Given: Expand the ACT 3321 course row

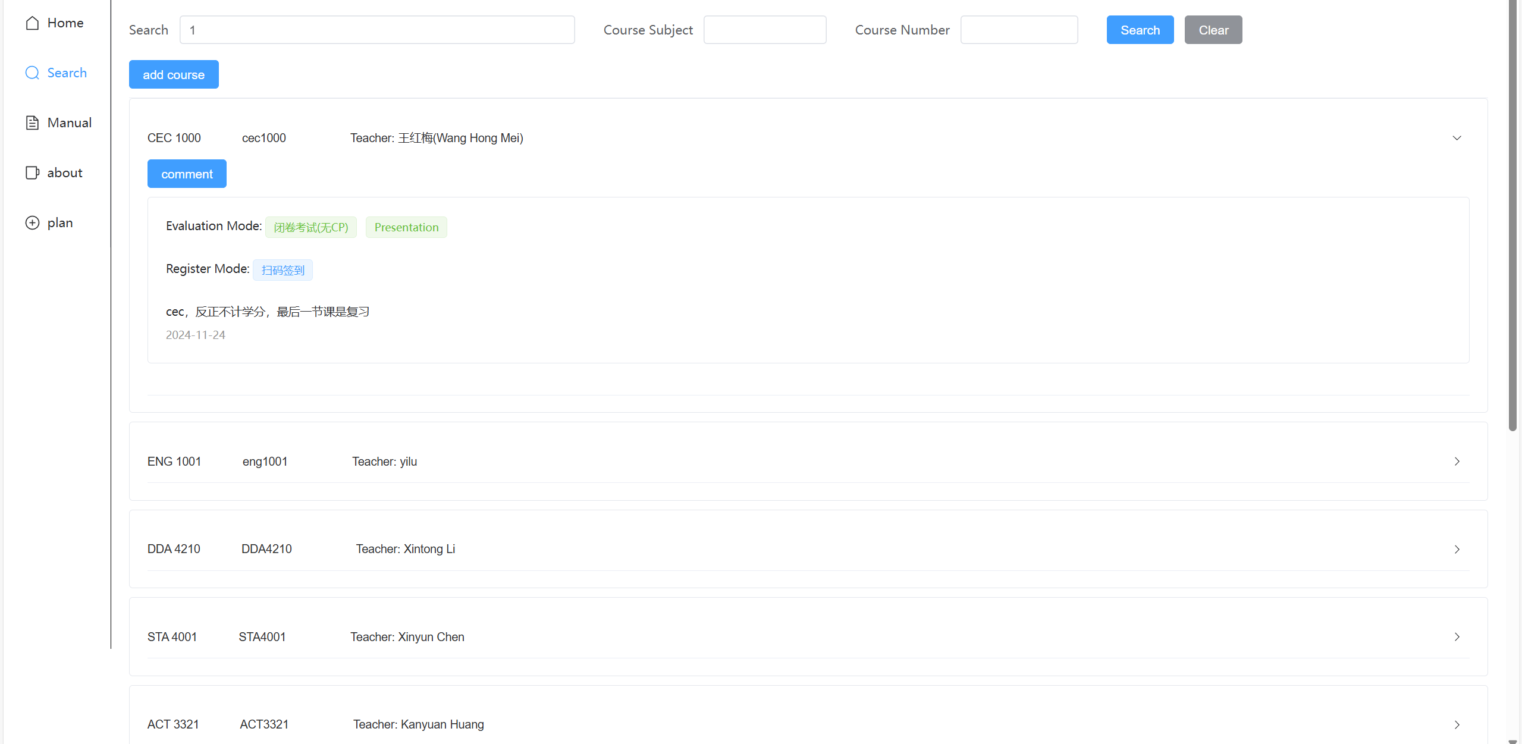Looking at the screenshot, I should pyautogui.click(x=1457, y=724).
